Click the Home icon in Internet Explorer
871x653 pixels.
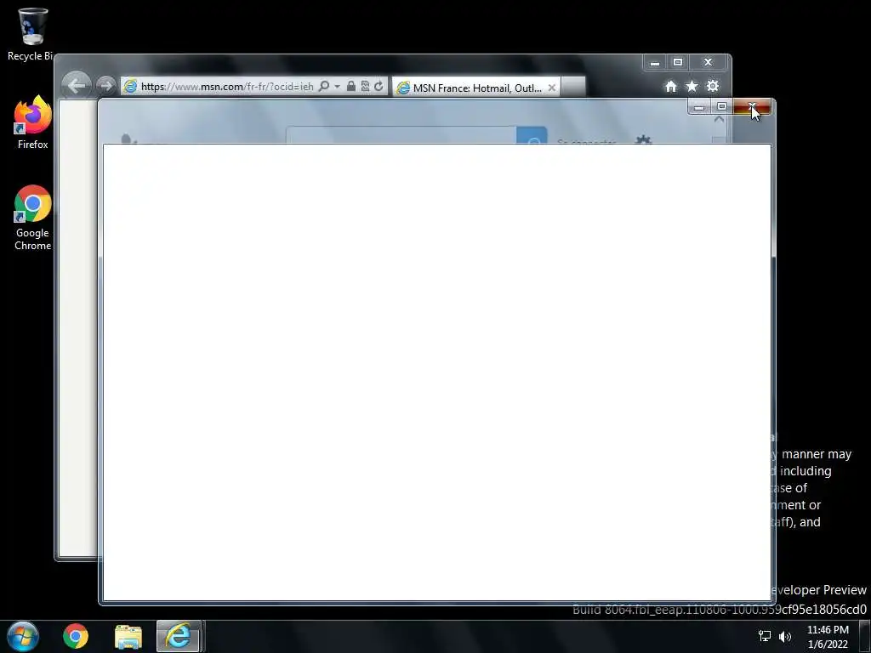point(671,86)
